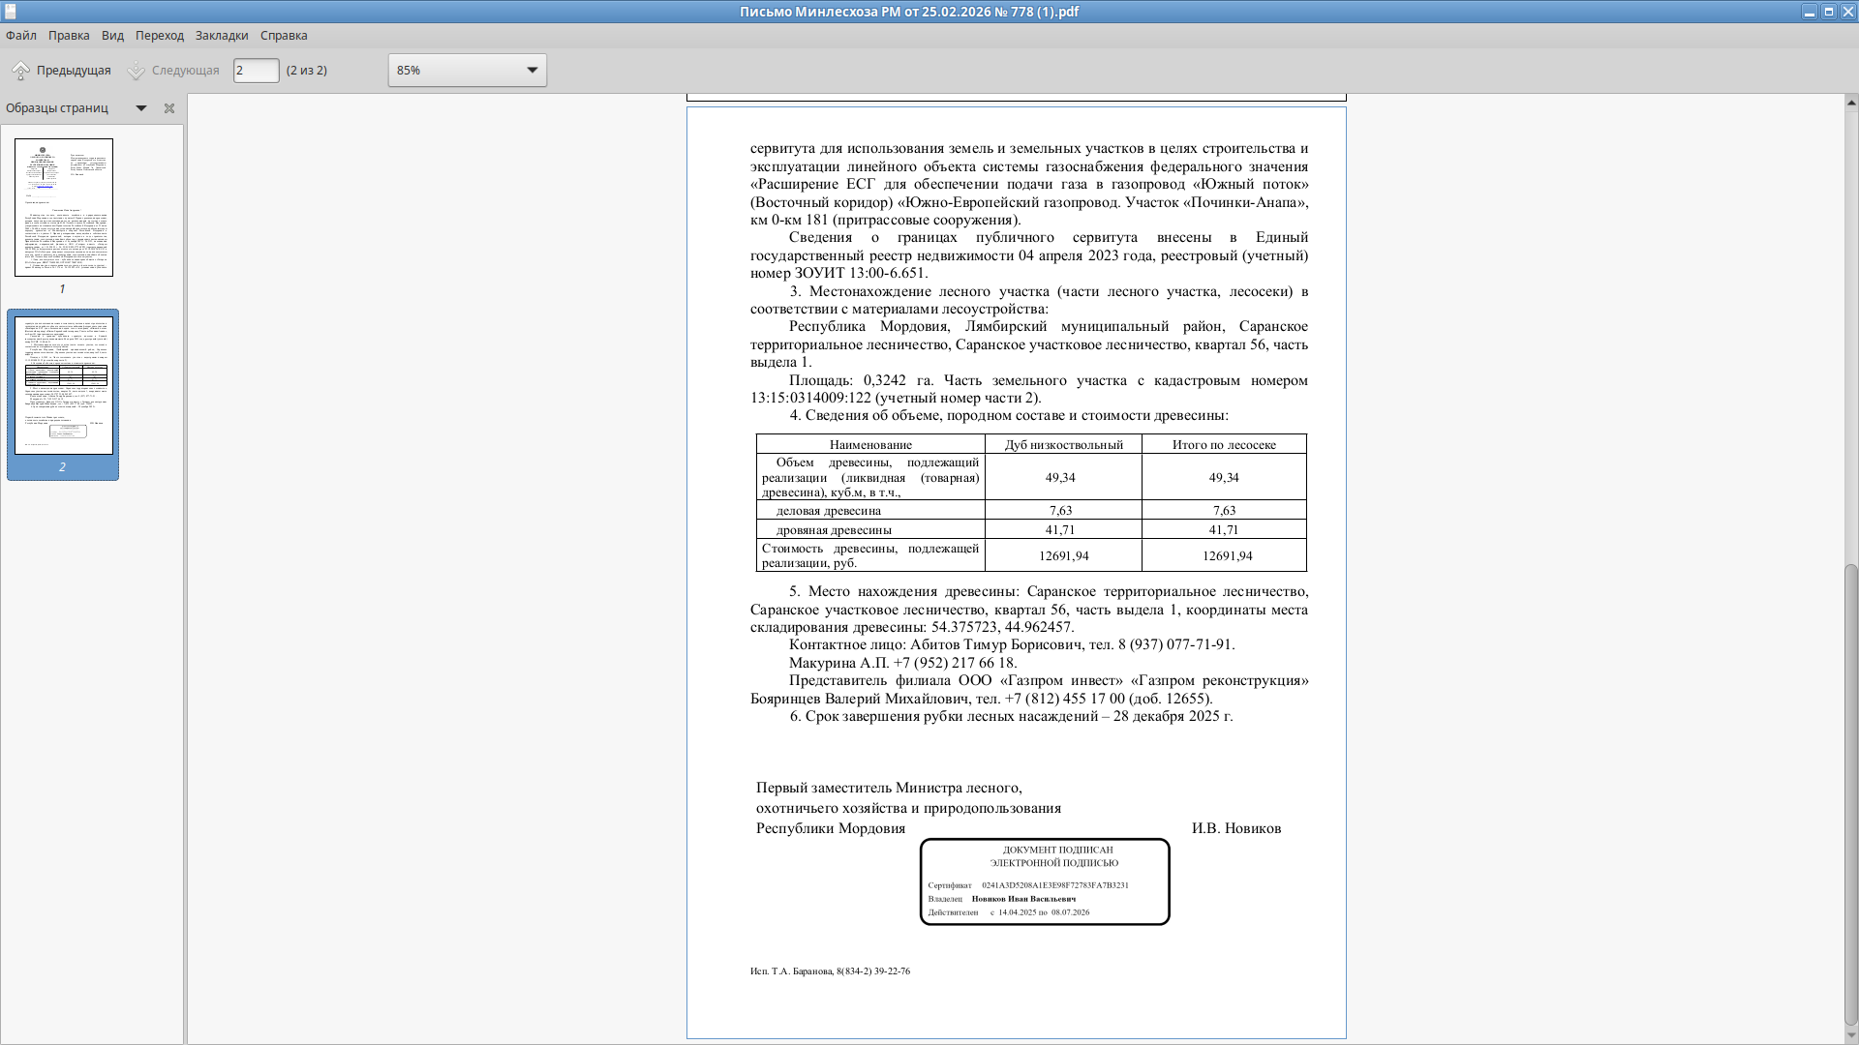This screenshot has height=1045, width=1859.
Task: Close the Образцы страниц side panel
Action: 169,108
